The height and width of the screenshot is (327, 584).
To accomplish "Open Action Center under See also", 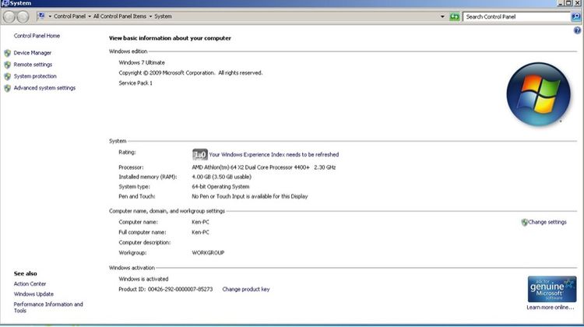I will (x=30, y=284).
